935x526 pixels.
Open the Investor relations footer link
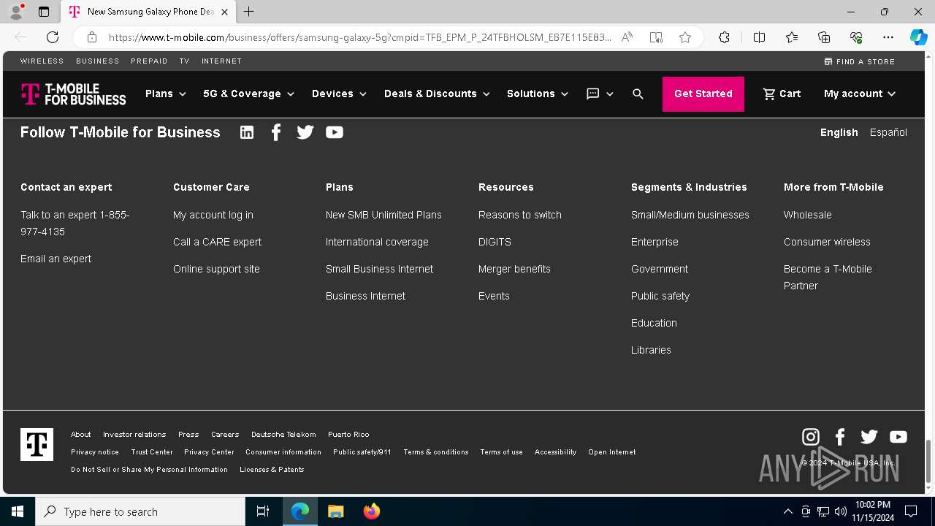click(134, 434)
